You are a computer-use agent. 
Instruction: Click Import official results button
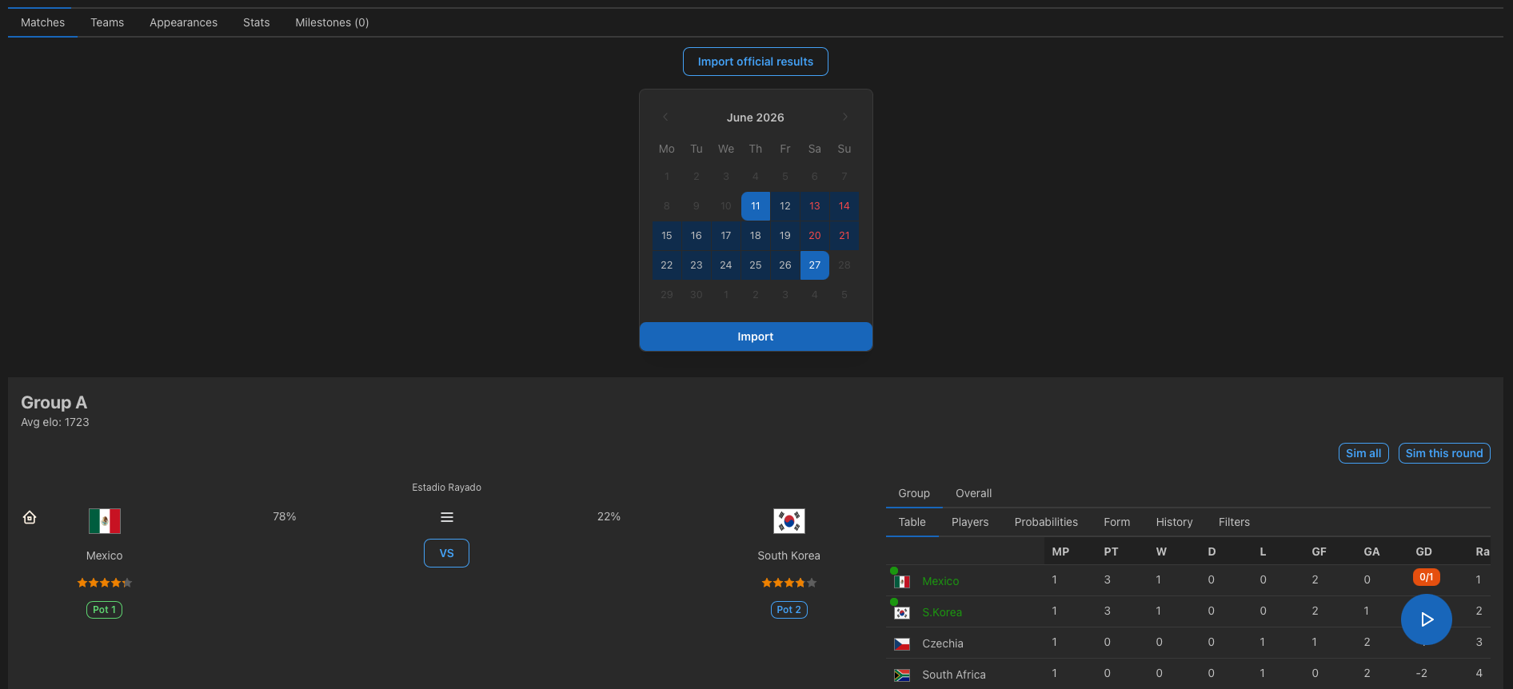[x=755, y=62]
